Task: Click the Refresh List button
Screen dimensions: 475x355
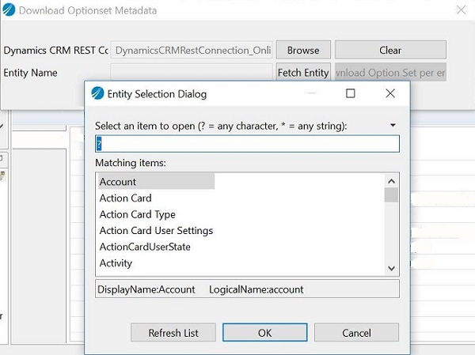Action: [173, 333]
